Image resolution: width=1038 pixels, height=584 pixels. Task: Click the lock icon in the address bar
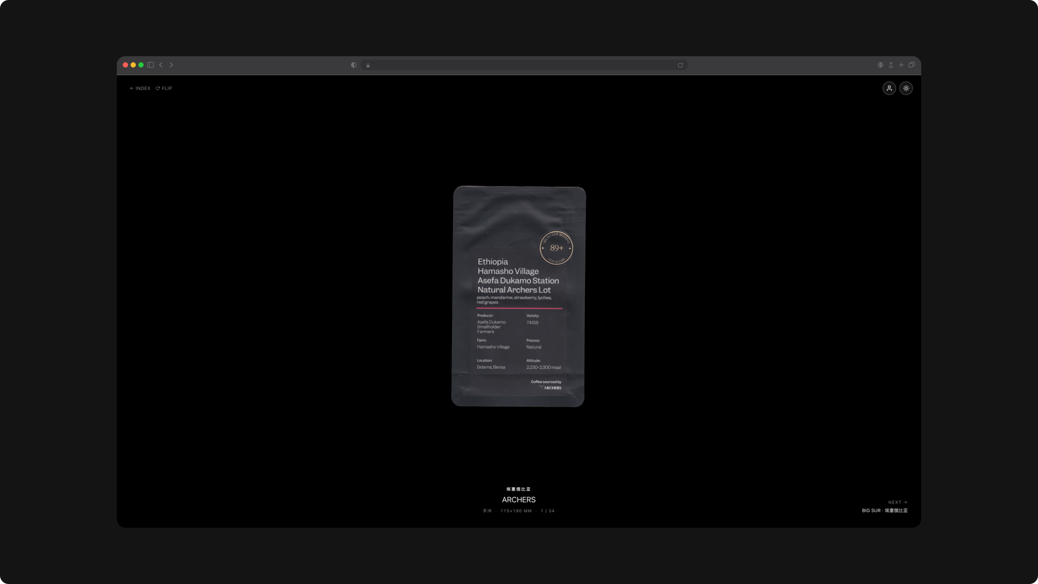tap(368, 65)
